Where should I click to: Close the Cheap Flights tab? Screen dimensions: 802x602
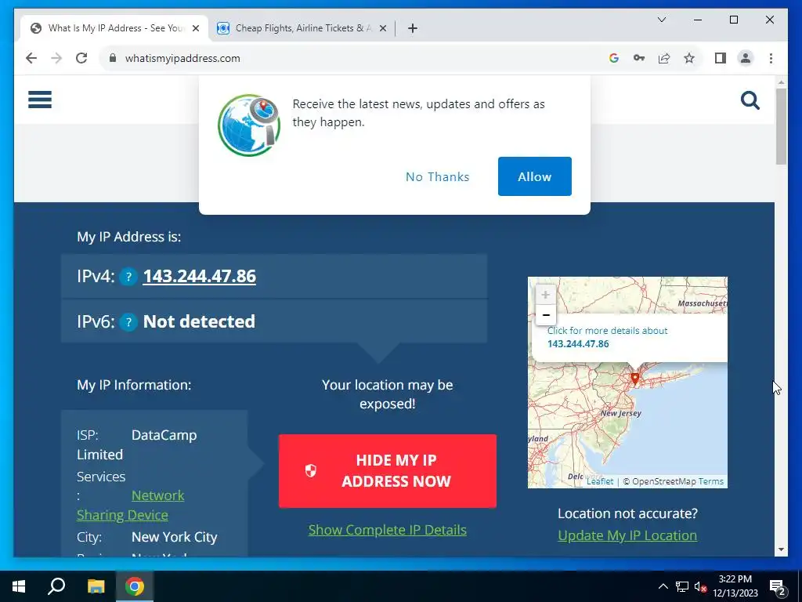point(382,28)
